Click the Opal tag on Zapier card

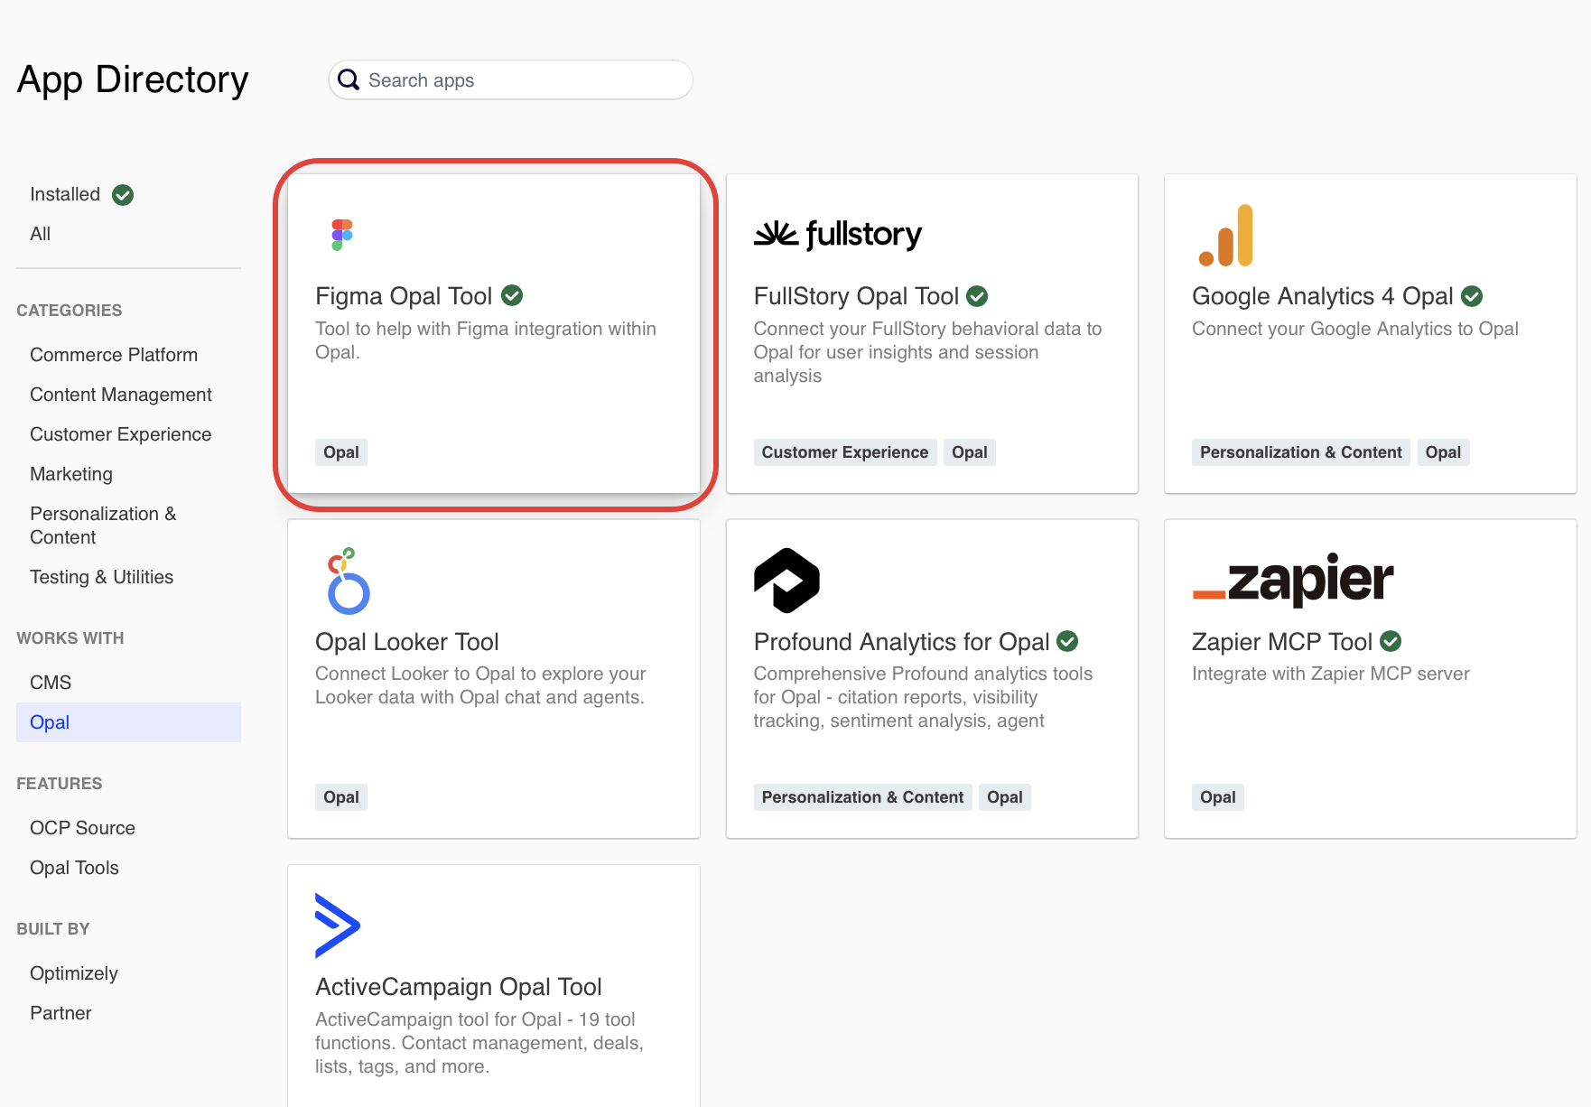pos(1218,797)
